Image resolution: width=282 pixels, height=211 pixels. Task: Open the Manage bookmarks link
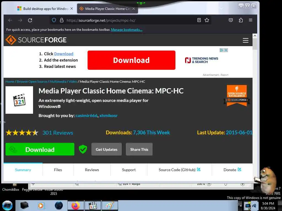tap(127, 30)
